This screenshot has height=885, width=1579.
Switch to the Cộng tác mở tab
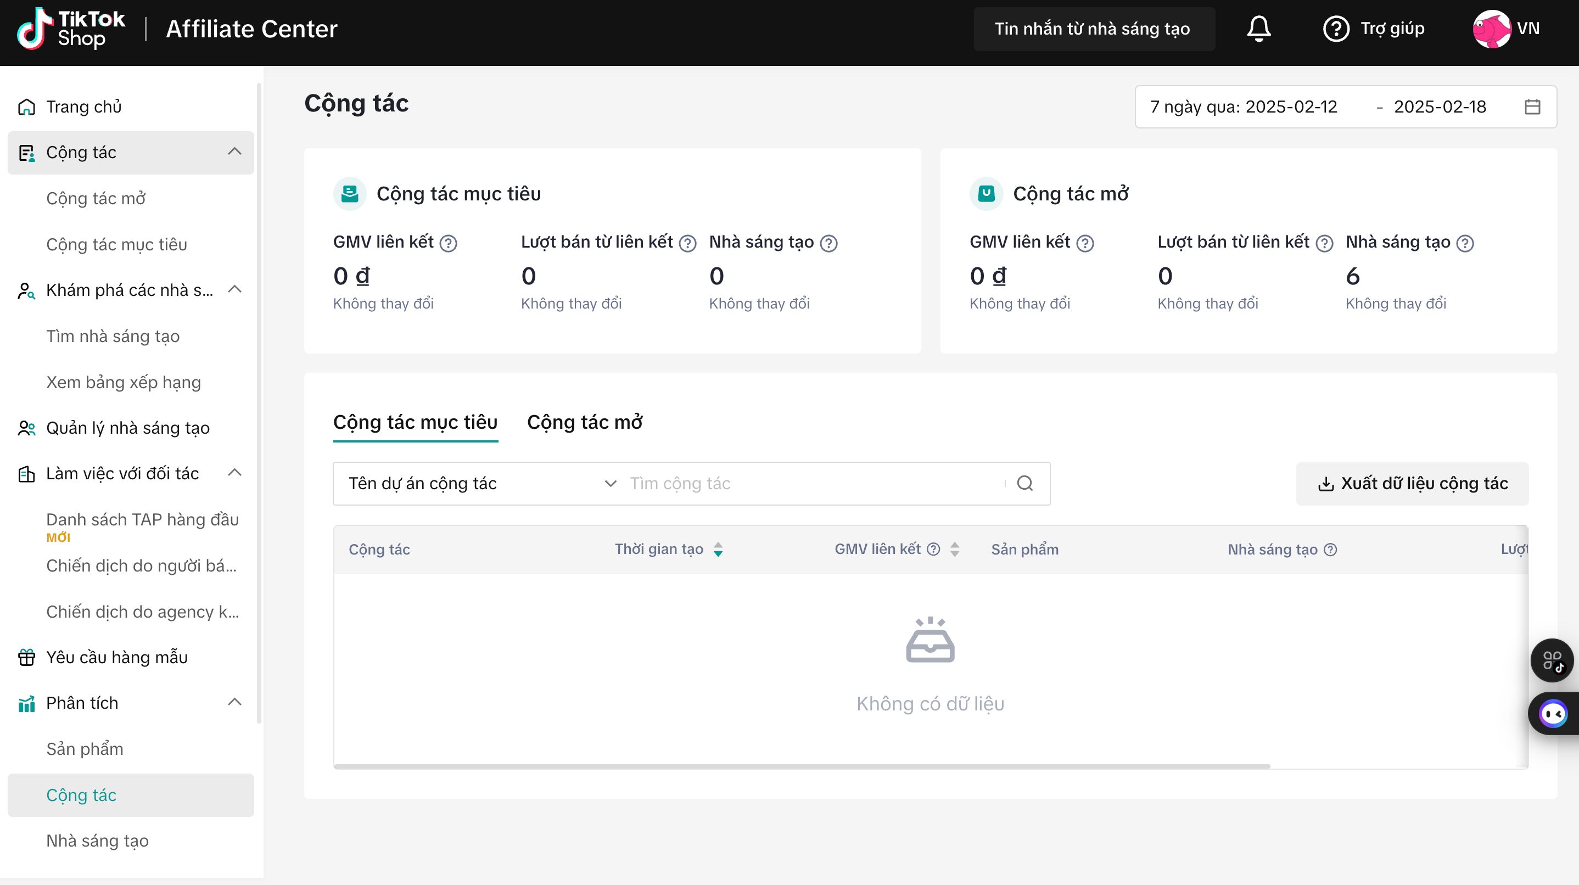pyautogui.click(x=584, y=422)
